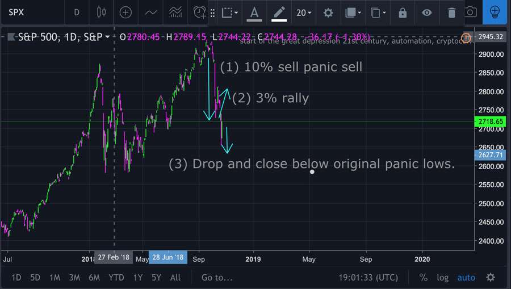Image resolution: width=511 pixels, height=289 pixels.
Task: Take a snapshot with camera icon
Action: [470, 12]
